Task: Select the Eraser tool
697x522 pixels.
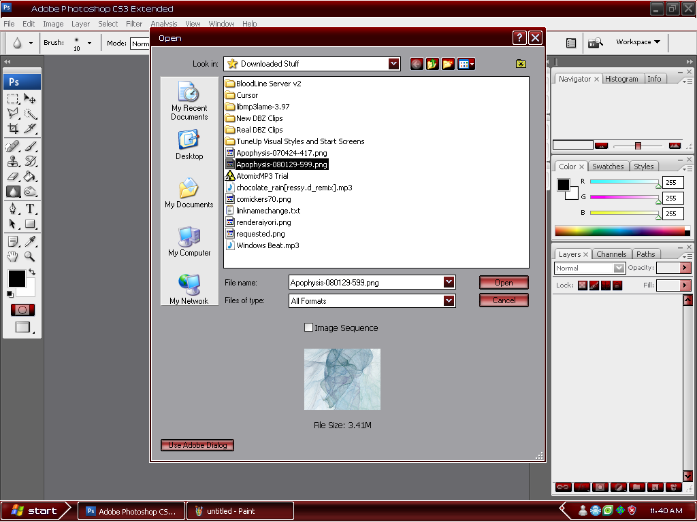Action: (13, 176)
